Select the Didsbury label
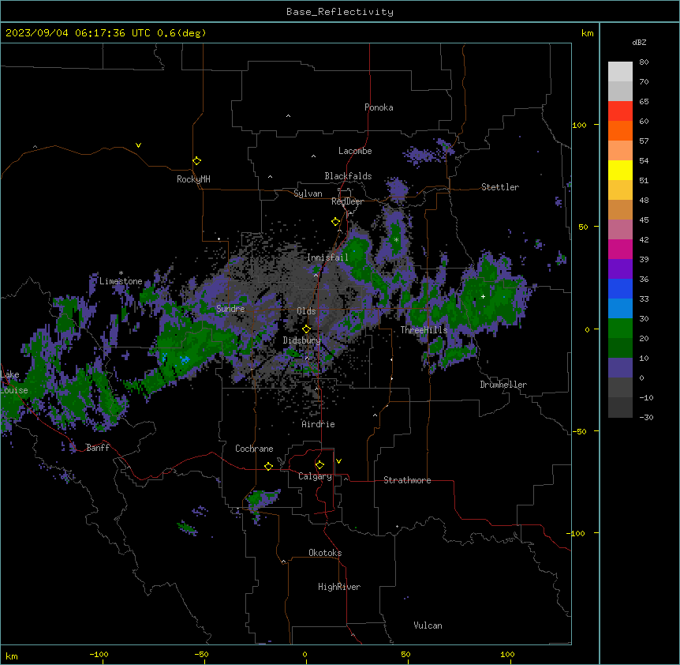 click(x=301, y=340)
